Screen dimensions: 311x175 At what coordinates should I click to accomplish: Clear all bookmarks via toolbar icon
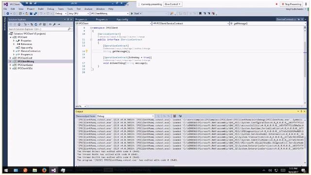point(213,14)
